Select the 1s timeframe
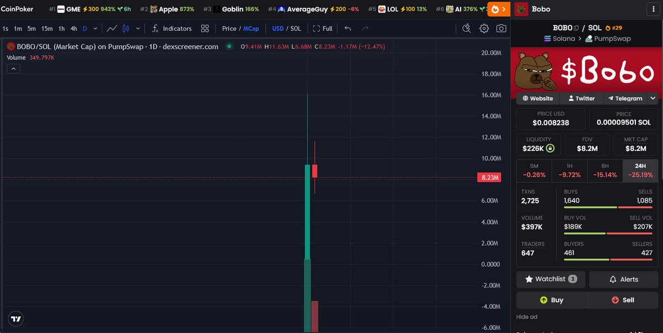Viewport: 663px width, 333px height. pyautogui.click(x=5, y=28)
